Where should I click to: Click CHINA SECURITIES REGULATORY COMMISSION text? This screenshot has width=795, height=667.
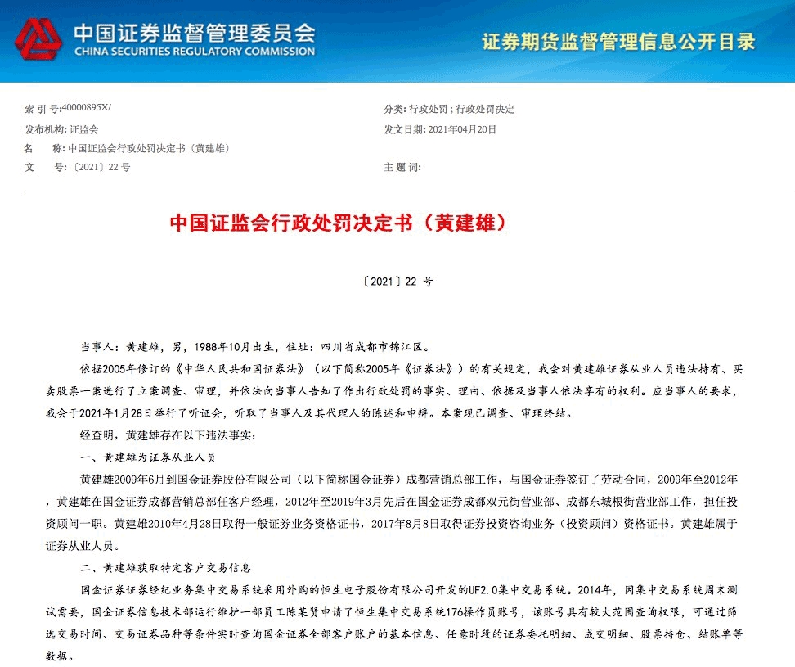(x=195, y=52)
